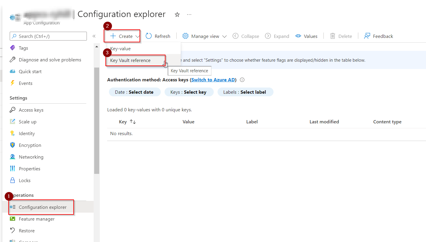Open the Manage view dropdown chevron
Screen dimensions: 426x242
coord(224,36)
